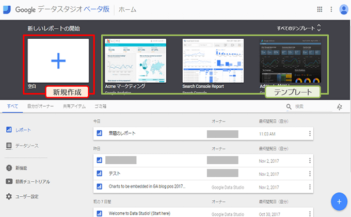Open more options for テスト row
This screenshot has height=217, width=351.
click(x=310, y=174)
